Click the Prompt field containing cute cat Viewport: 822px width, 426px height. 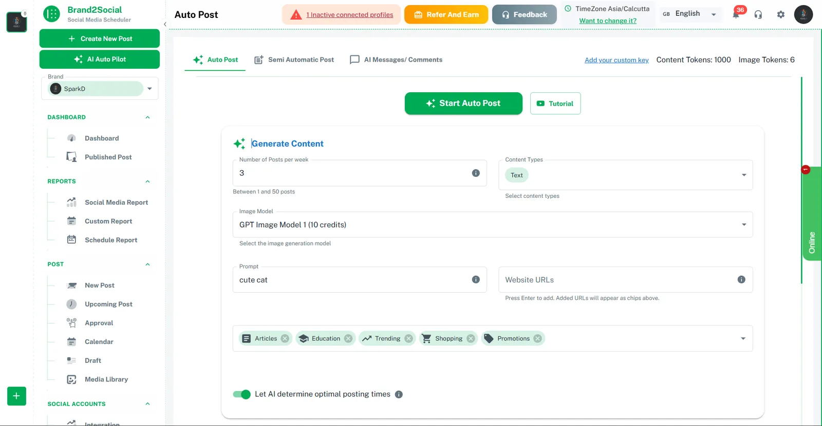(360, 280)
